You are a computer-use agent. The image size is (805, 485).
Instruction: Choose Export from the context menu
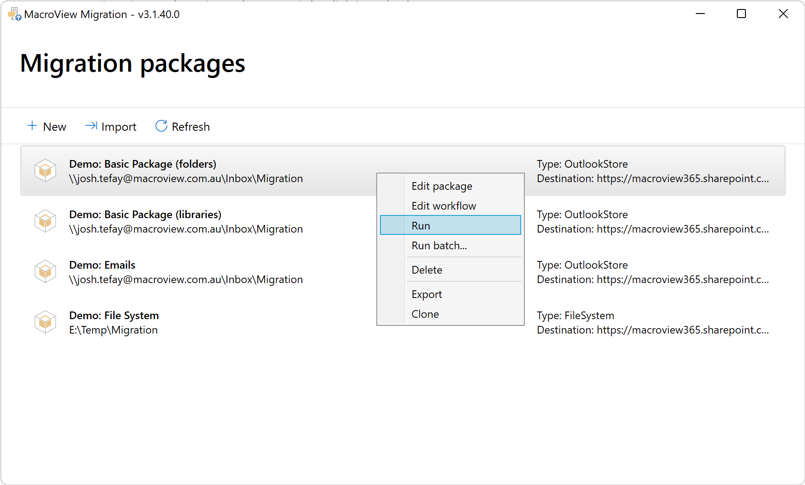pyautogui.click(x=450, y=294)
